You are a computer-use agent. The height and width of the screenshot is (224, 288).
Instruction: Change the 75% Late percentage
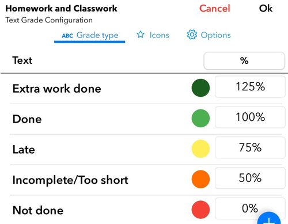click(250, 147)
